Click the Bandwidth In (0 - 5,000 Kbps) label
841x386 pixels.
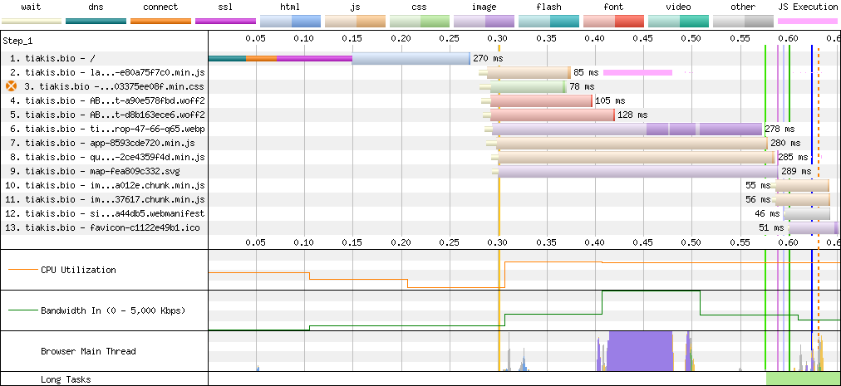[113, 310]
